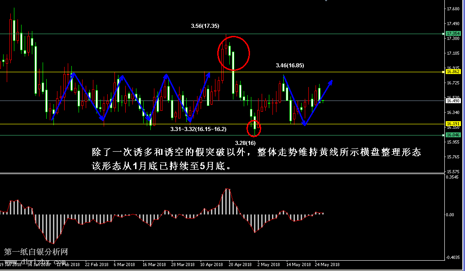
Task: Click the green 16.046 price tag
Action: tap(453, 135)
